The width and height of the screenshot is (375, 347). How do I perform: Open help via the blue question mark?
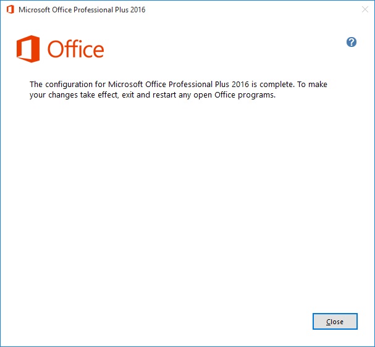[x=352, y=42]
